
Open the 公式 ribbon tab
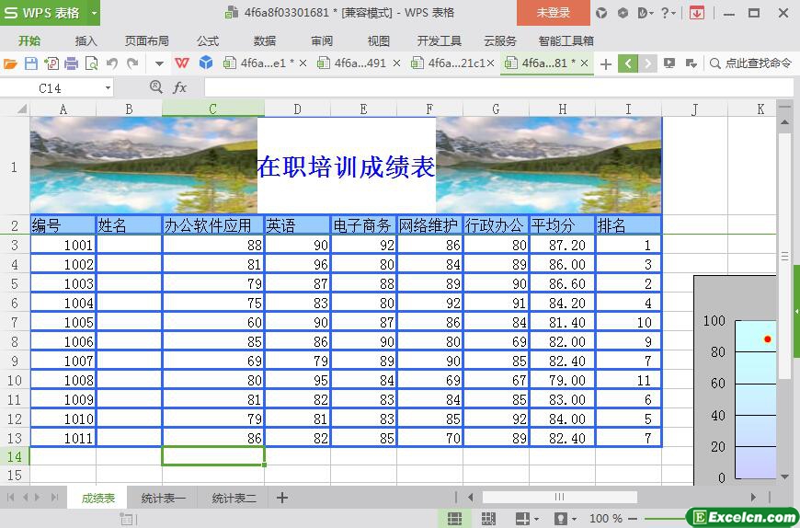point(208,40)
